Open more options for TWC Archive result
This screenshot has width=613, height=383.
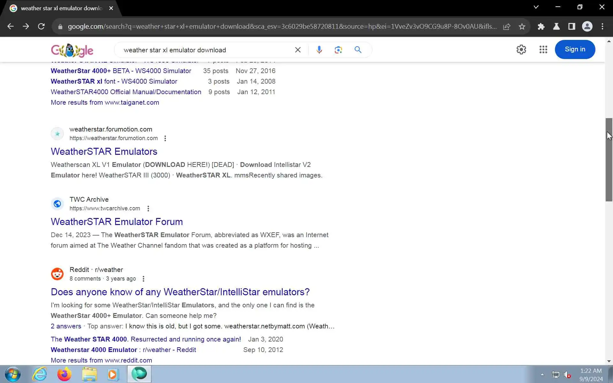pyautogui.click(x=148, y=208)
